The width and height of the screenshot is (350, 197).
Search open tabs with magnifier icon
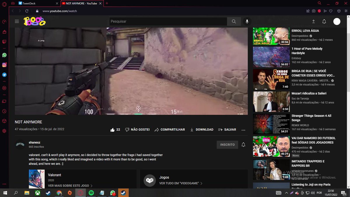pyautogui.click(x=319, y=3)
